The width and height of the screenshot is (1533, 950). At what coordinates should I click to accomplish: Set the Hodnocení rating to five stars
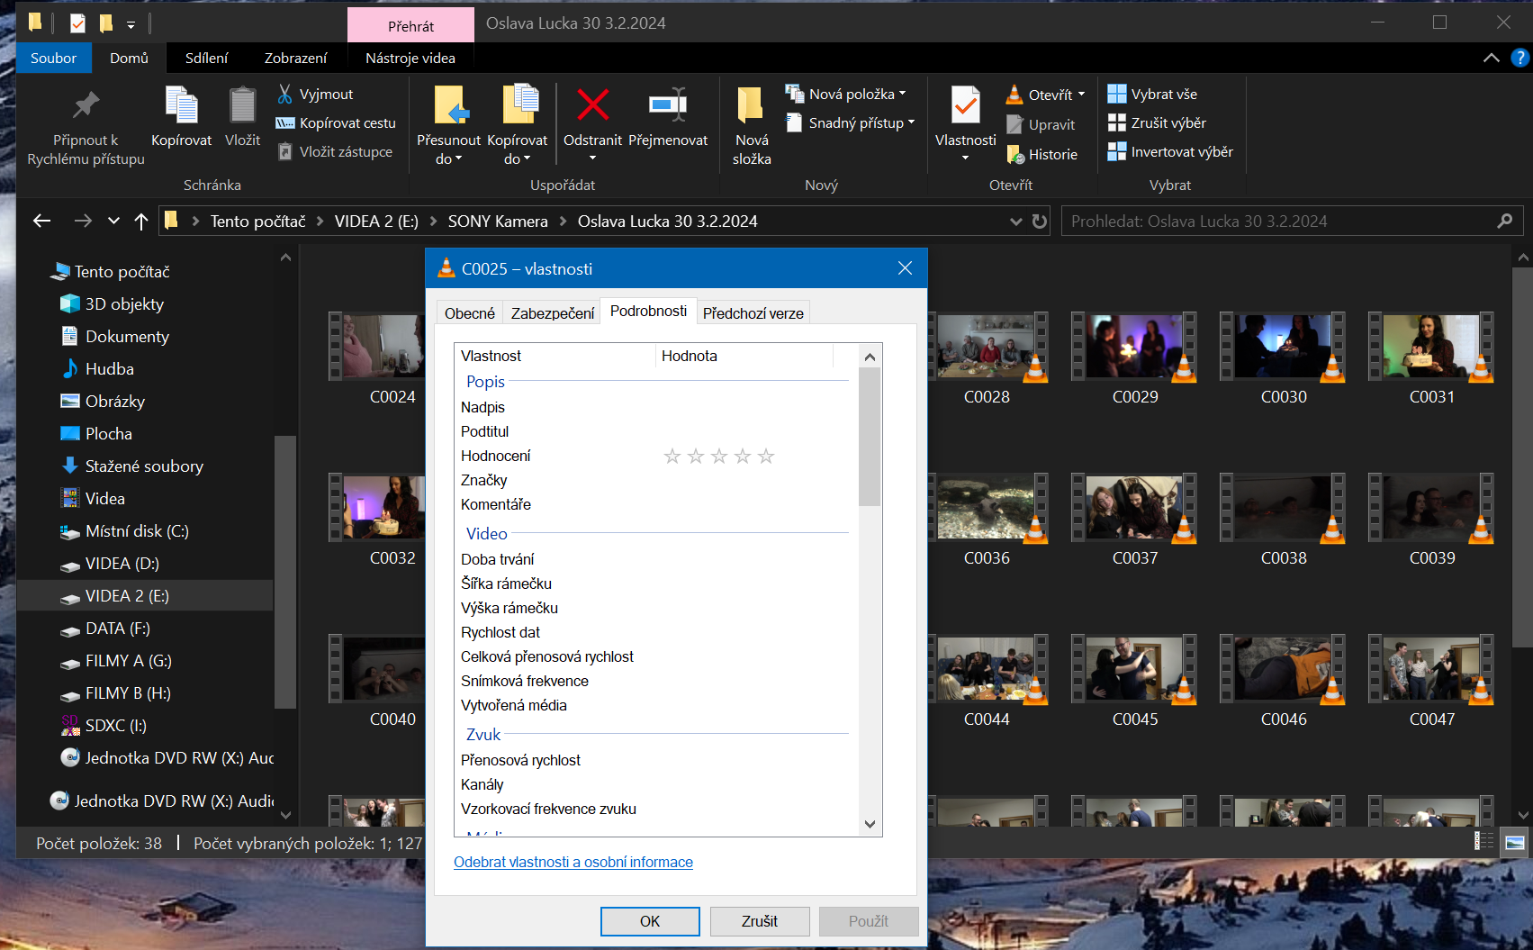point(766,457)
